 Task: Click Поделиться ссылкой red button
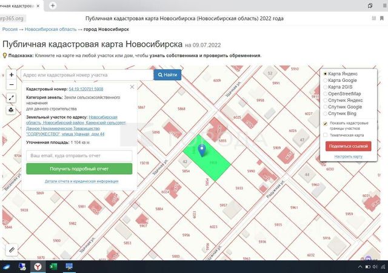(349, 146)
